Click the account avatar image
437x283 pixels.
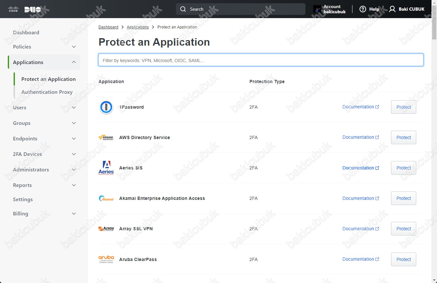click(x=317, y=9)
